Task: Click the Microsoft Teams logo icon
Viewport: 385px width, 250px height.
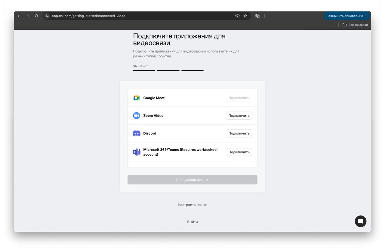Action: coord(137,152)
